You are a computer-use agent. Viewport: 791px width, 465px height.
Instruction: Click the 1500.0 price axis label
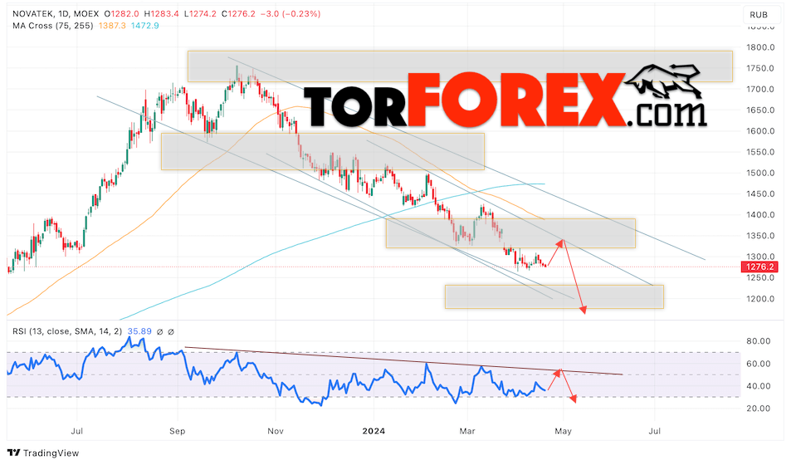coord(760,174)
